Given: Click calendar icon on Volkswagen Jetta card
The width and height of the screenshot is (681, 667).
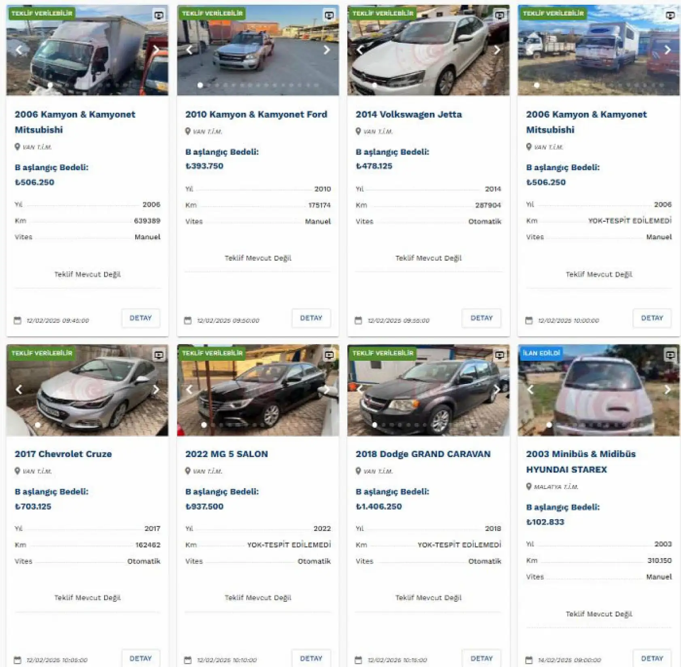Looking at the screenshot, I should click(358, 321).
